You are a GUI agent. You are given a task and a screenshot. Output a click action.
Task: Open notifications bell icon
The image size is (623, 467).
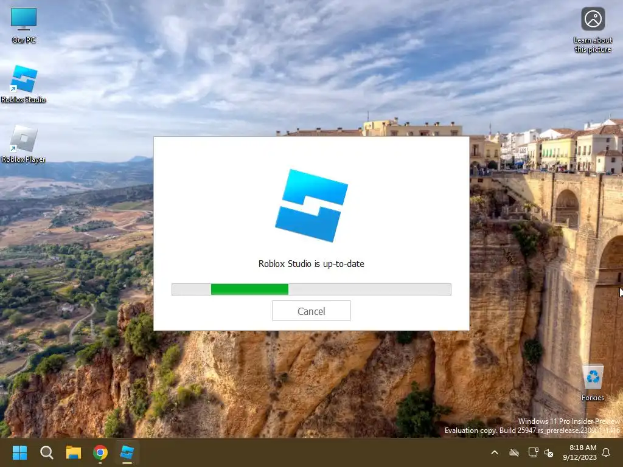pos(606,452)
